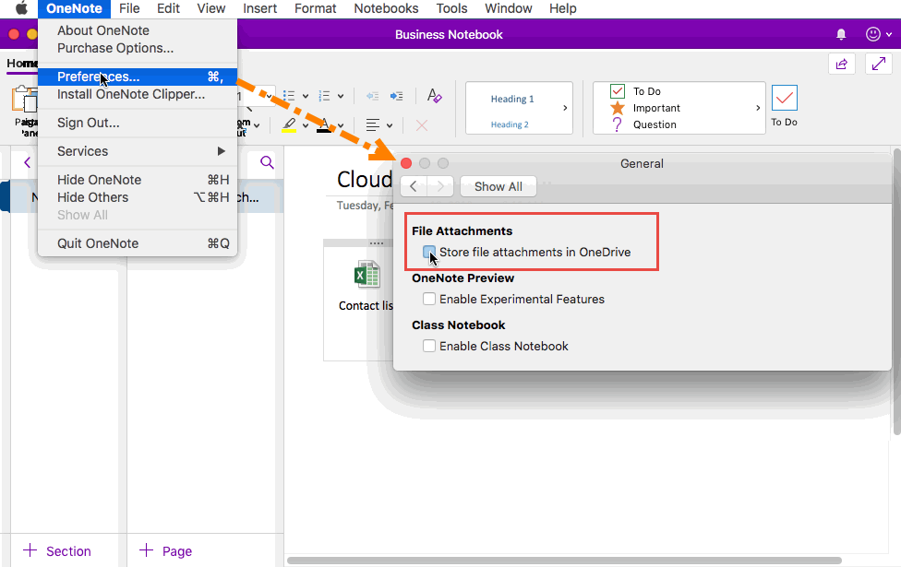Quit OneNote from the menu
The width and height of the screenshot is (901, 567).
[138, 243]
